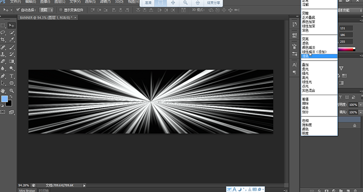
Task: Select the Lasso tool
Action: 3,33
